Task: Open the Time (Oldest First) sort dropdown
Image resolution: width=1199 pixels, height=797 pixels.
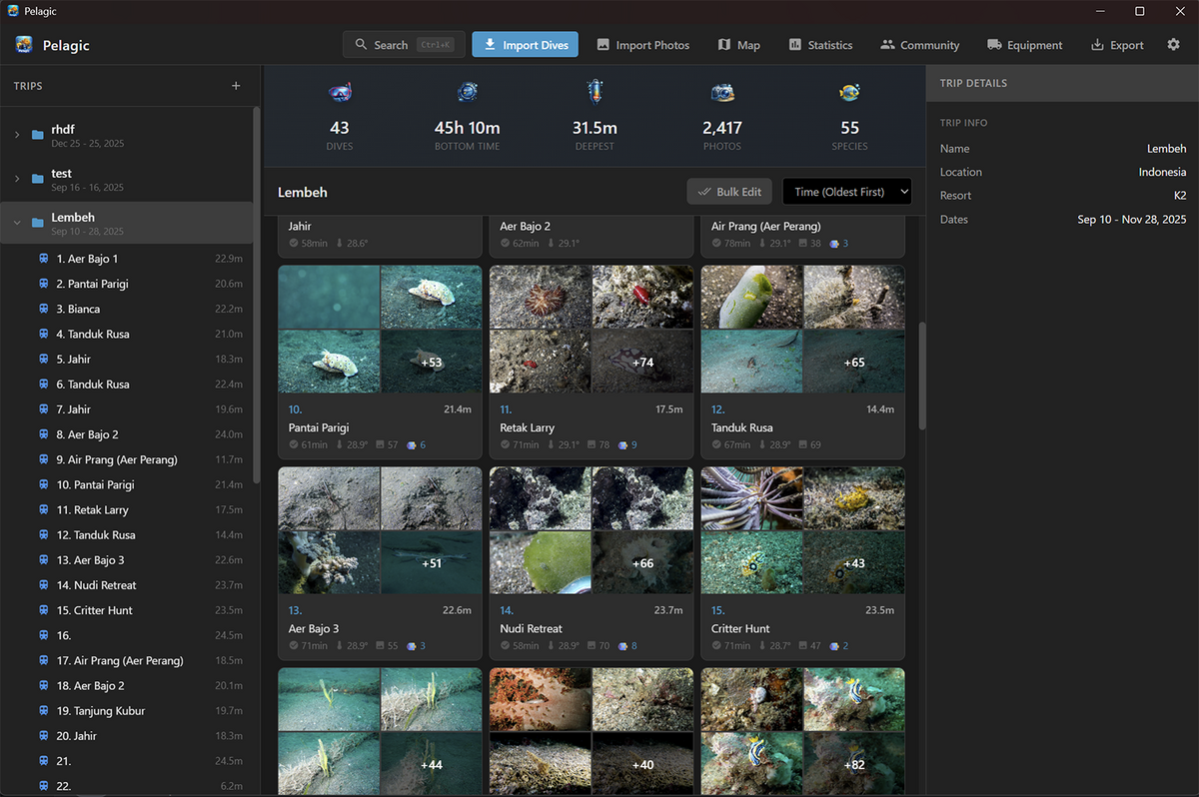Action: tap(846, 192)
